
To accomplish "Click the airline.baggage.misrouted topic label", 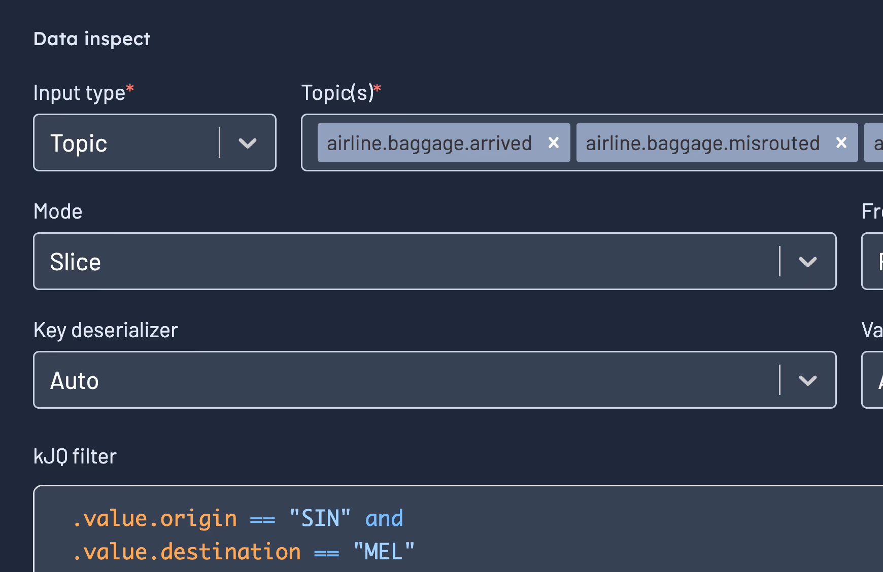I will pos(703,144).
